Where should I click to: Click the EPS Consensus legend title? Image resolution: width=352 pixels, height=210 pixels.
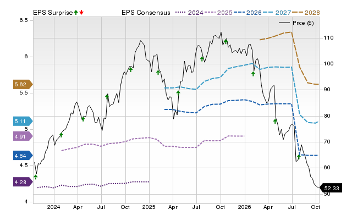point(146,13)
